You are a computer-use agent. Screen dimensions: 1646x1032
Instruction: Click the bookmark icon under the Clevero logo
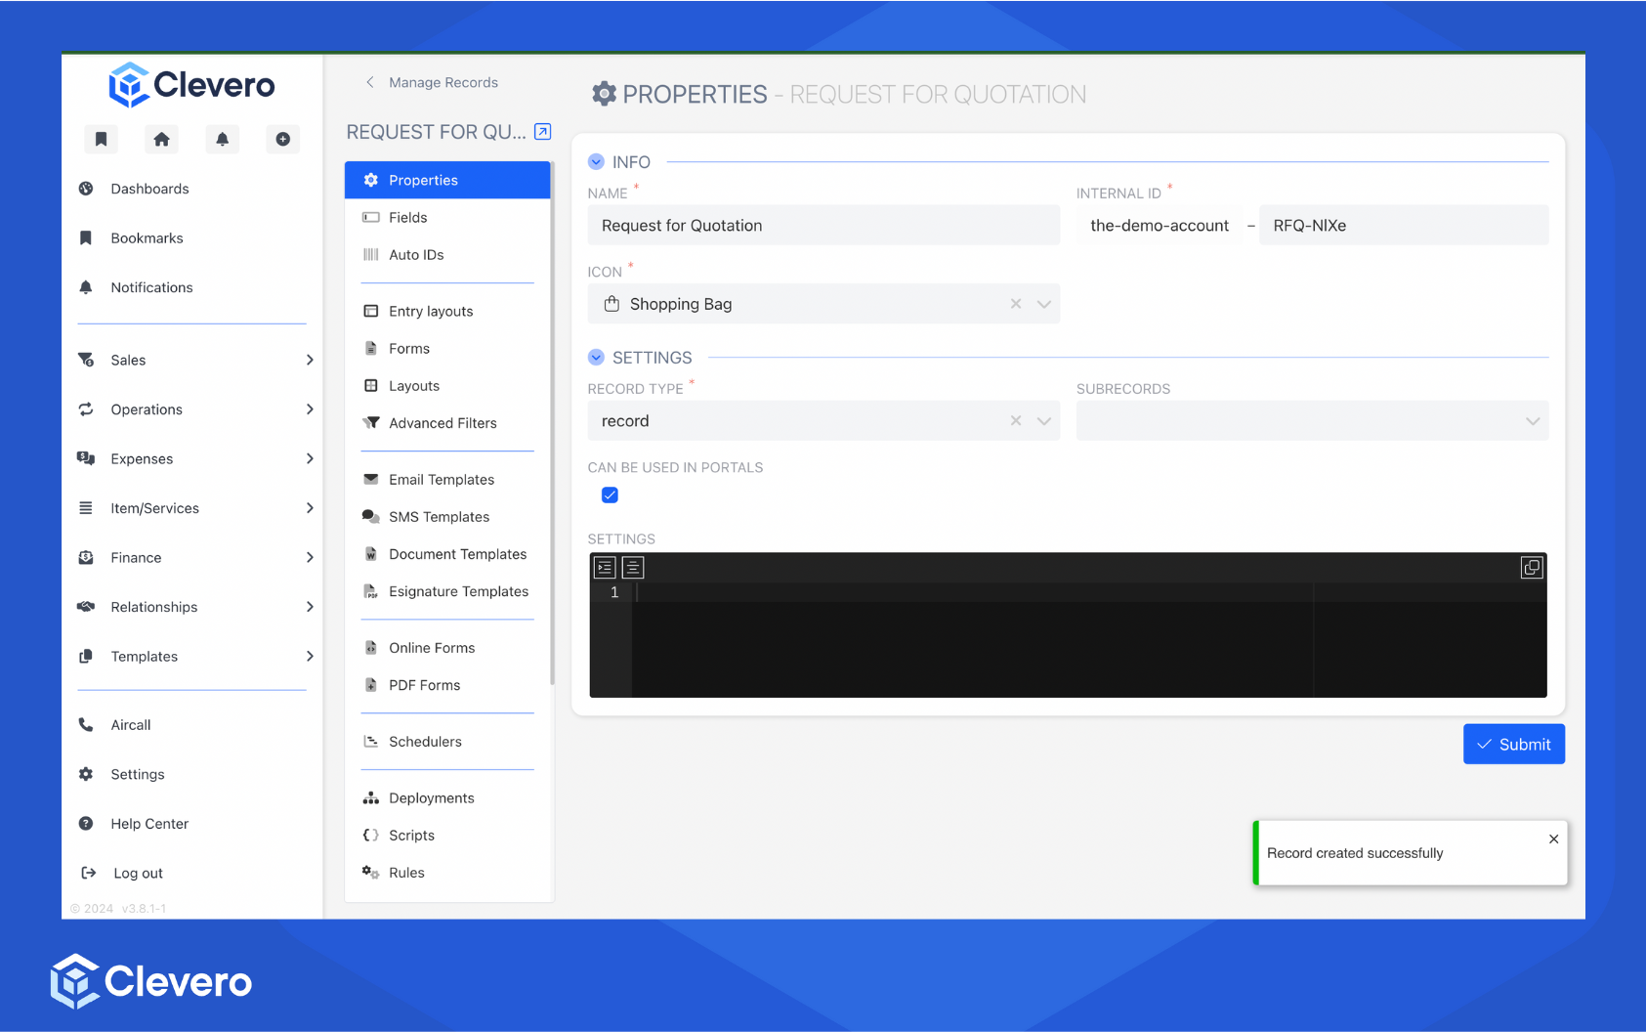[101, 139]
